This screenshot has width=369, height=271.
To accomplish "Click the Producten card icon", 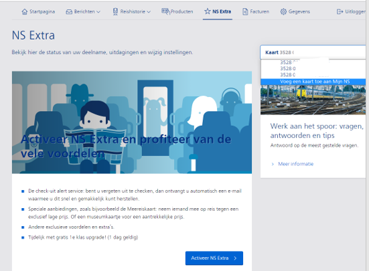I will coord(165,11).
